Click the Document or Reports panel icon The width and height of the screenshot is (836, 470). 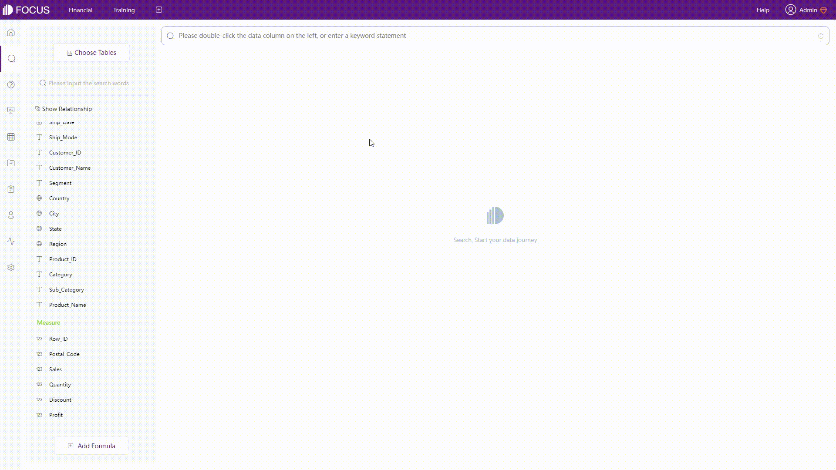click(x=11, y=189)
